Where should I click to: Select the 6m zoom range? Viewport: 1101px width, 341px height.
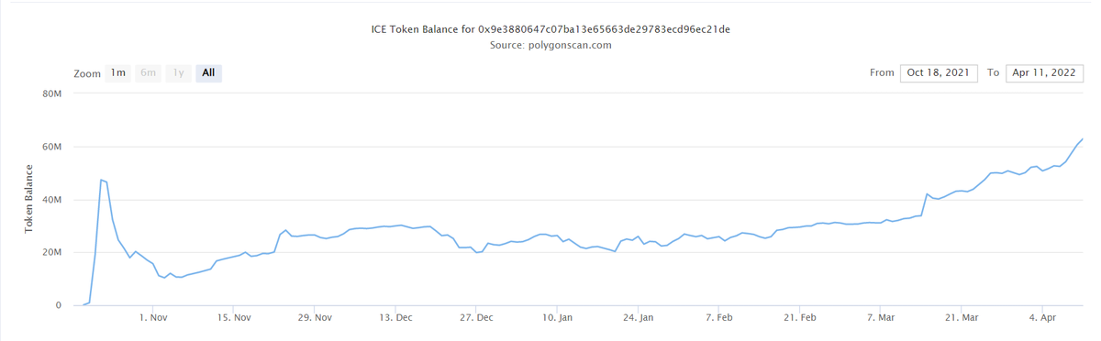click(x=148, y=73)
